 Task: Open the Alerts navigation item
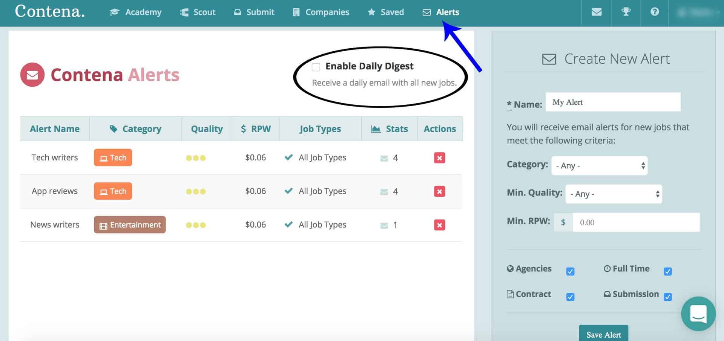tap(441, 12)
